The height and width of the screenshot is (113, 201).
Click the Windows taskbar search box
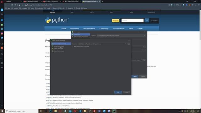tap(22, 111)
